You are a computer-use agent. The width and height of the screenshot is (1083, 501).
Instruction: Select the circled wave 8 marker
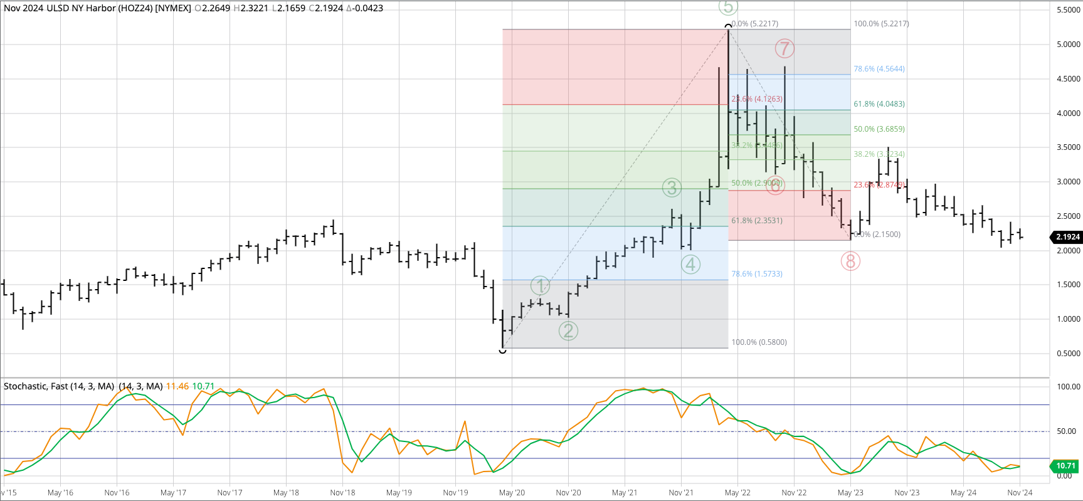(x=850, y=261)
